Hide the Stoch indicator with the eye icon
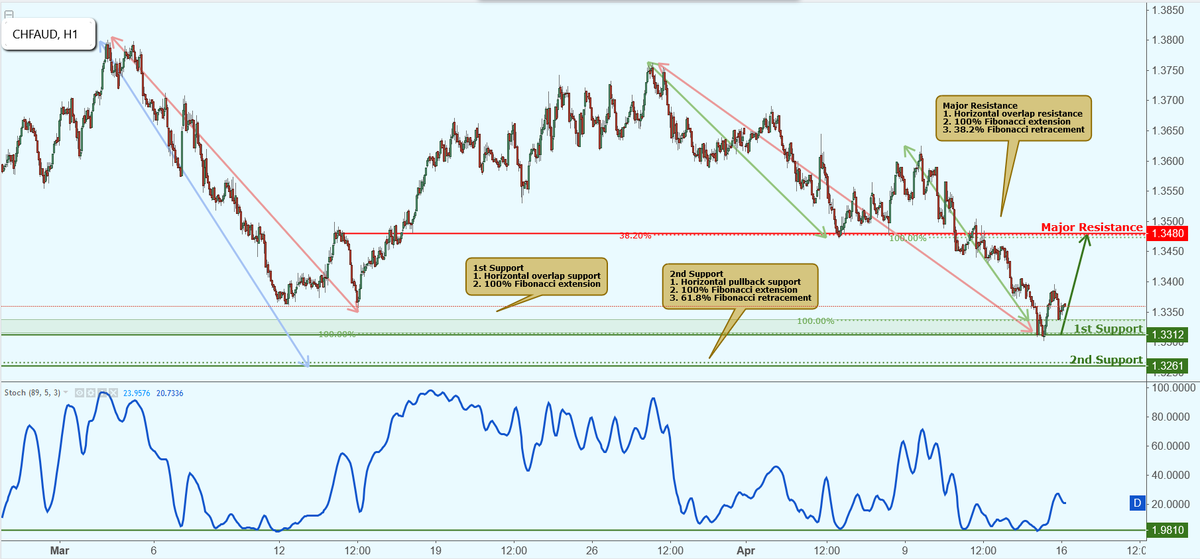Screen dimensions: 1200x559 [80, 393]
